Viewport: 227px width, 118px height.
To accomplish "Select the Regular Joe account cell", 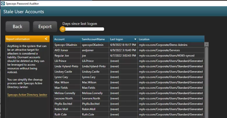I will coord(67,56).
